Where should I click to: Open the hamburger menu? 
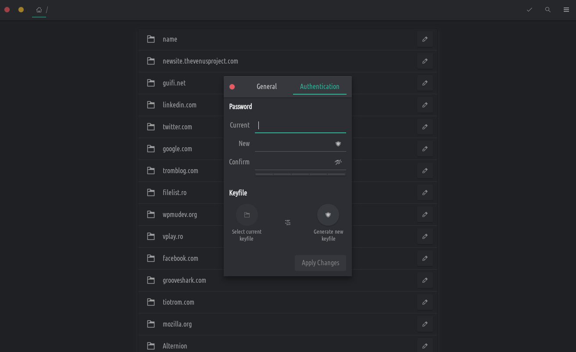coord(566,10)
